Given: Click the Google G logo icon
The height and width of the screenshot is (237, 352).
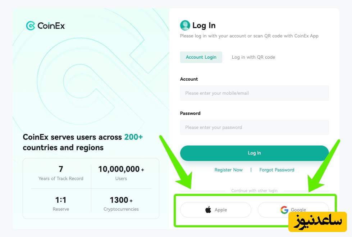Looking at the screenshot, I should coord(284,210).
